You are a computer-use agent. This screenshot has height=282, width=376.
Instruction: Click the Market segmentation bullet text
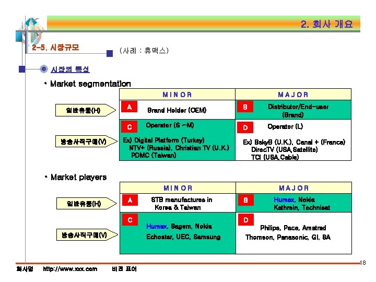pos(90,84)
